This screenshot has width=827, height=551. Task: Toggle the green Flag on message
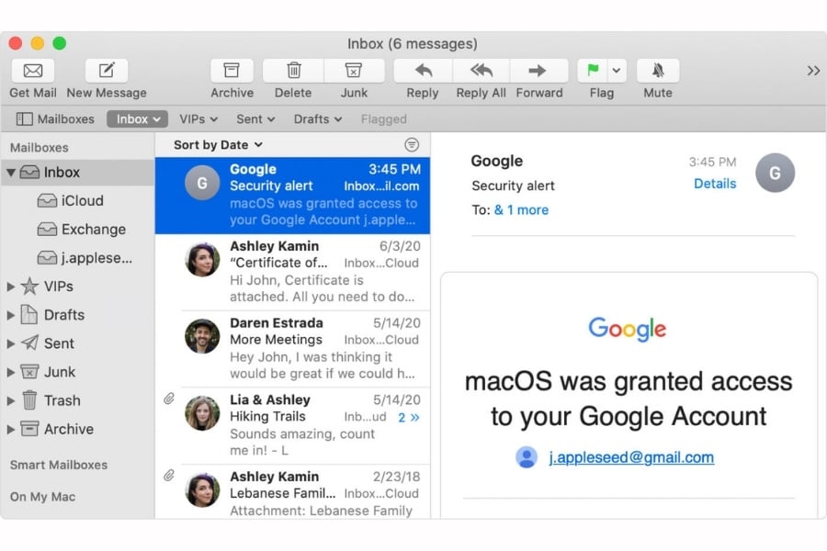pyautogui.click(x=593, y=71)
